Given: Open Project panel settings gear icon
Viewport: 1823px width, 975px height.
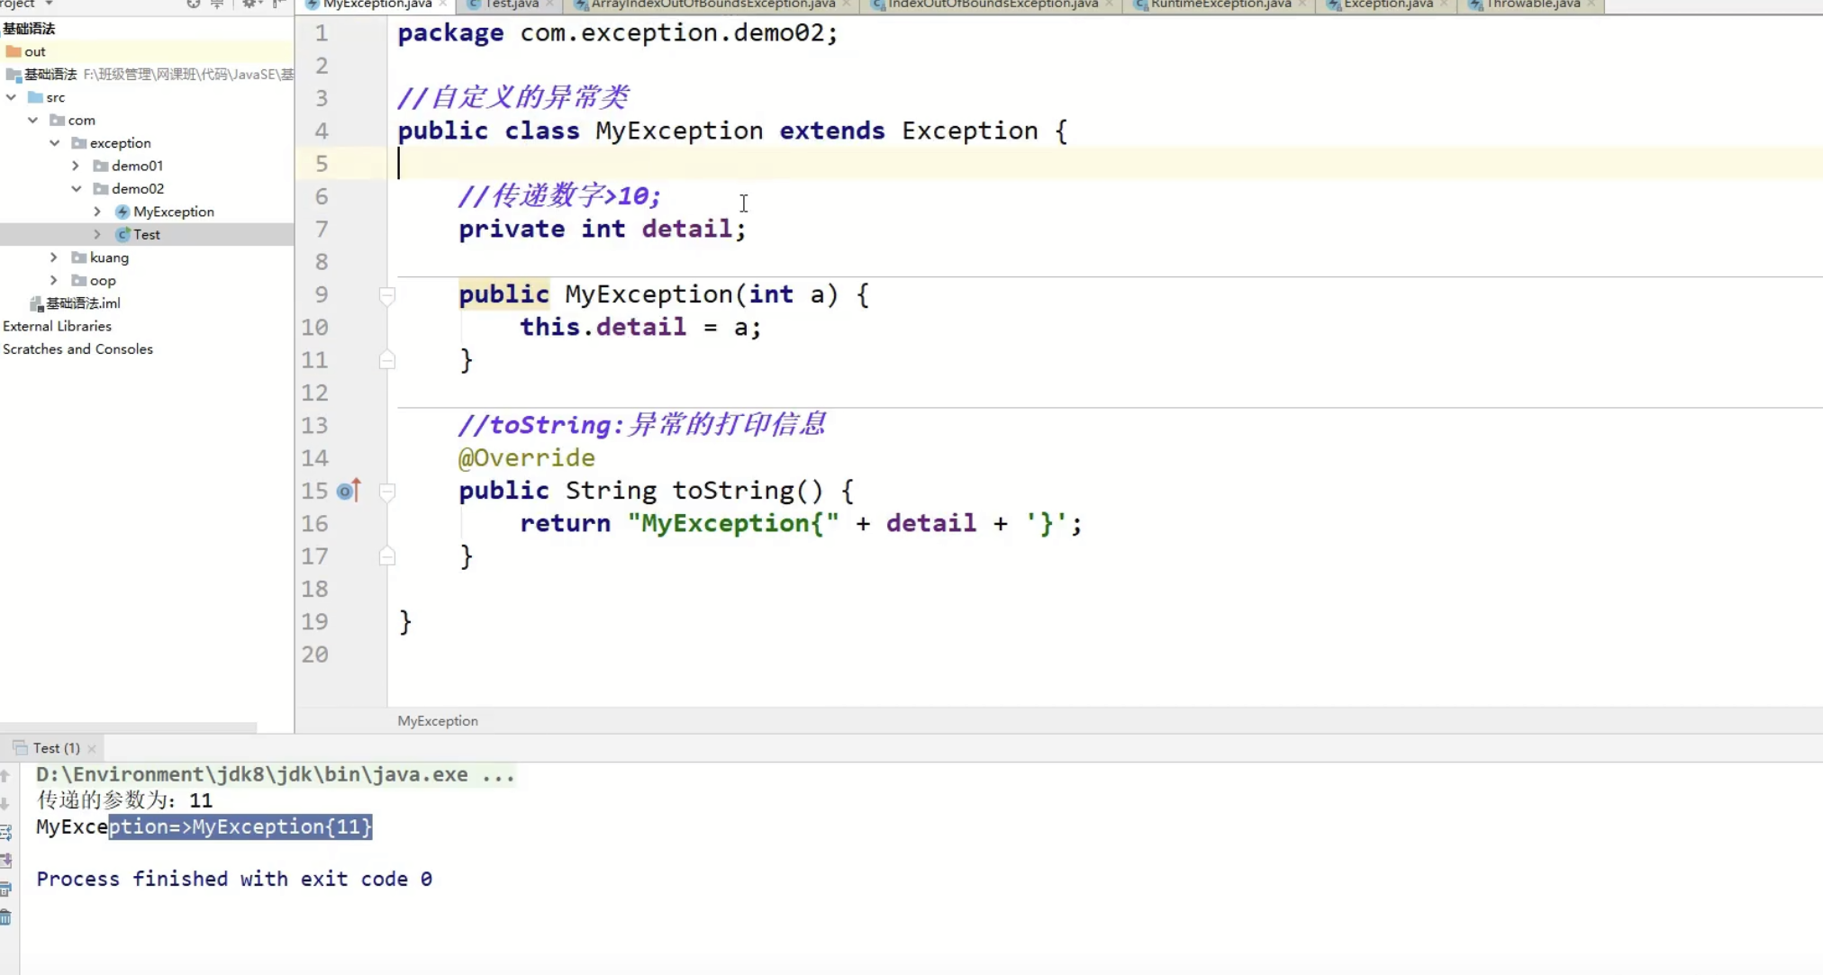Looking at the screenshot, I should pos(249,5).
